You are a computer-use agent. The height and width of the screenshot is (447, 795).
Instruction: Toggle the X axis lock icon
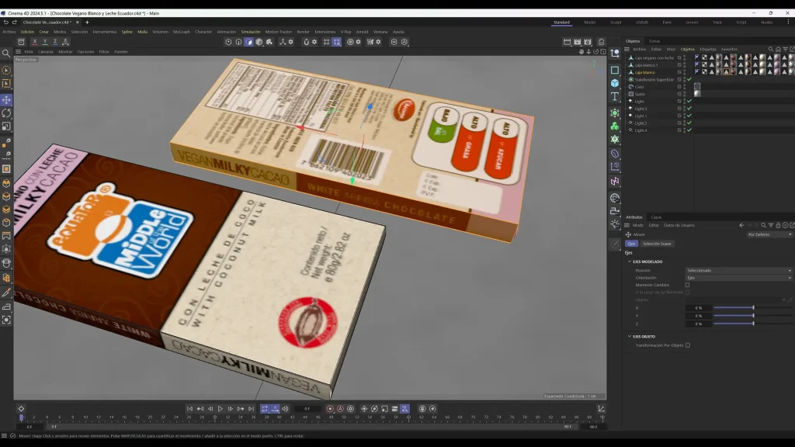[34, 42]
